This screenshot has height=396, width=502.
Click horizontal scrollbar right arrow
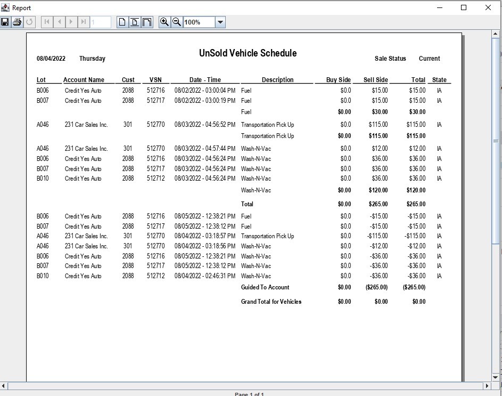coord(487,386)
